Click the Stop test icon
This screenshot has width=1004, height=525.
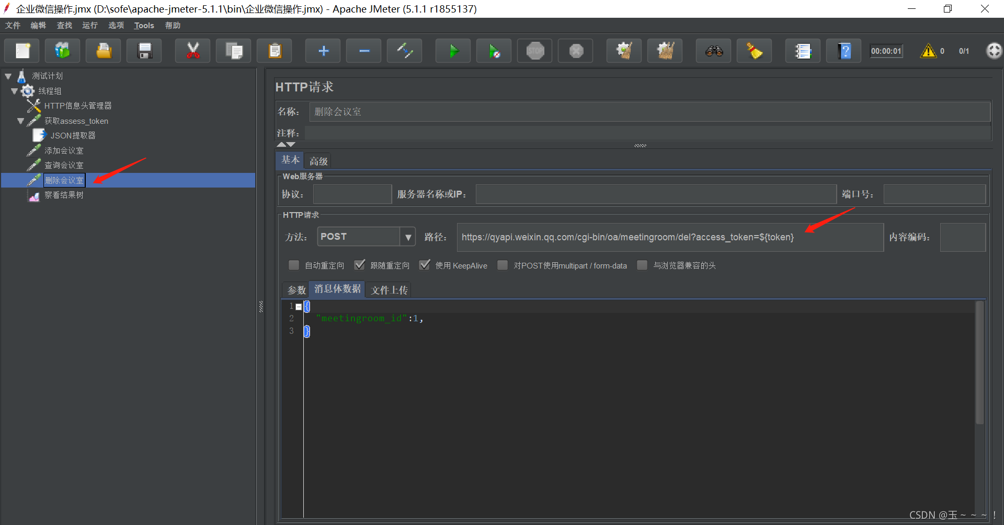(535, 51)
